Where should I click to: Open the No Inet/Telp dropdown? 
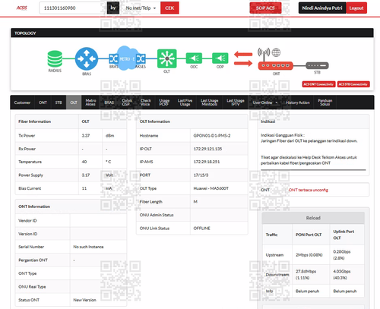click(141, 8)
